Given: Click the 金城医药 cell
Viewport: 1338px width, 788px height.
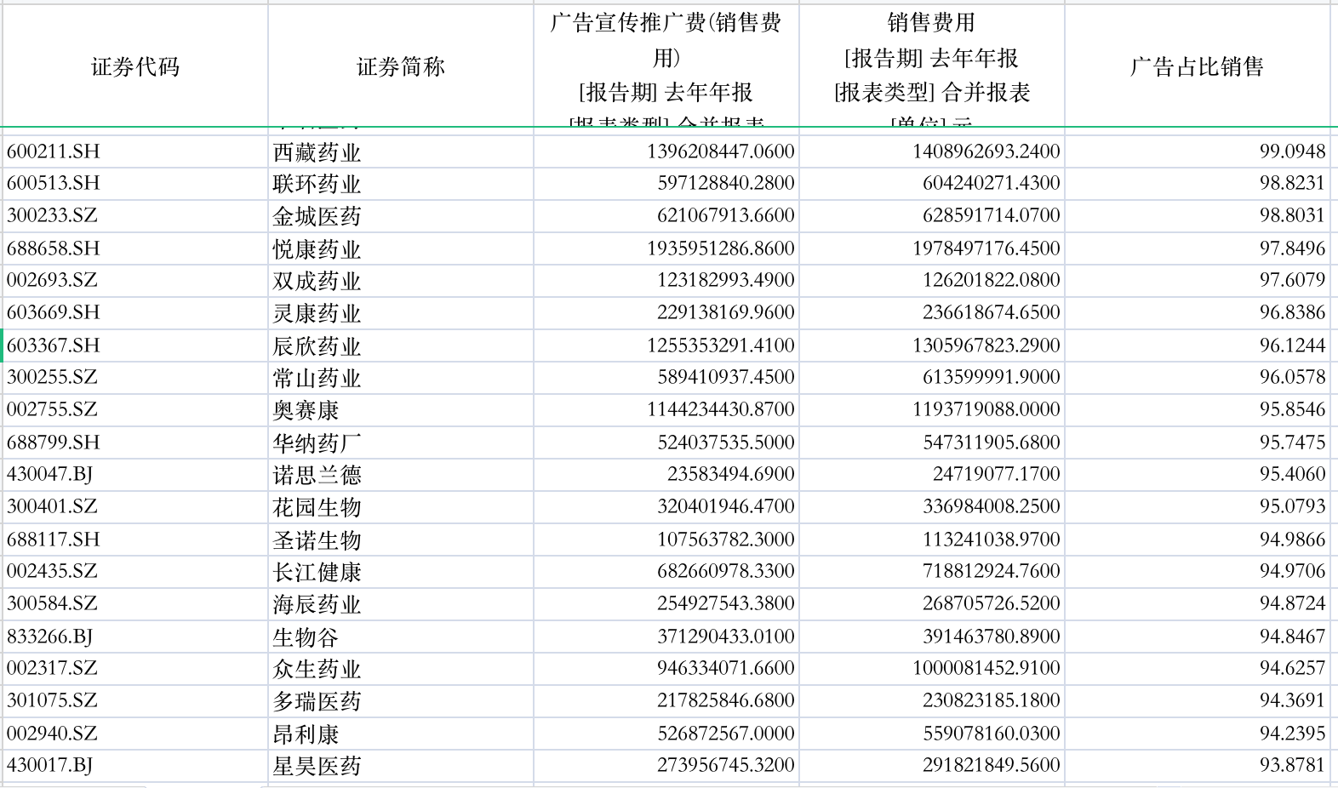Looking at the screenshot, I should [x=400, y=215].
